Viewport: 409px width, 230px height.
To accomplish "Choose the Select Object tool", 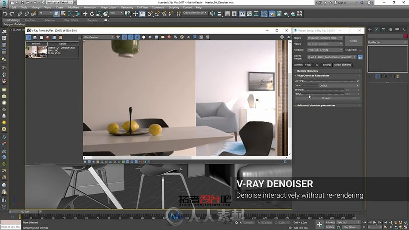I will (56, 14).
